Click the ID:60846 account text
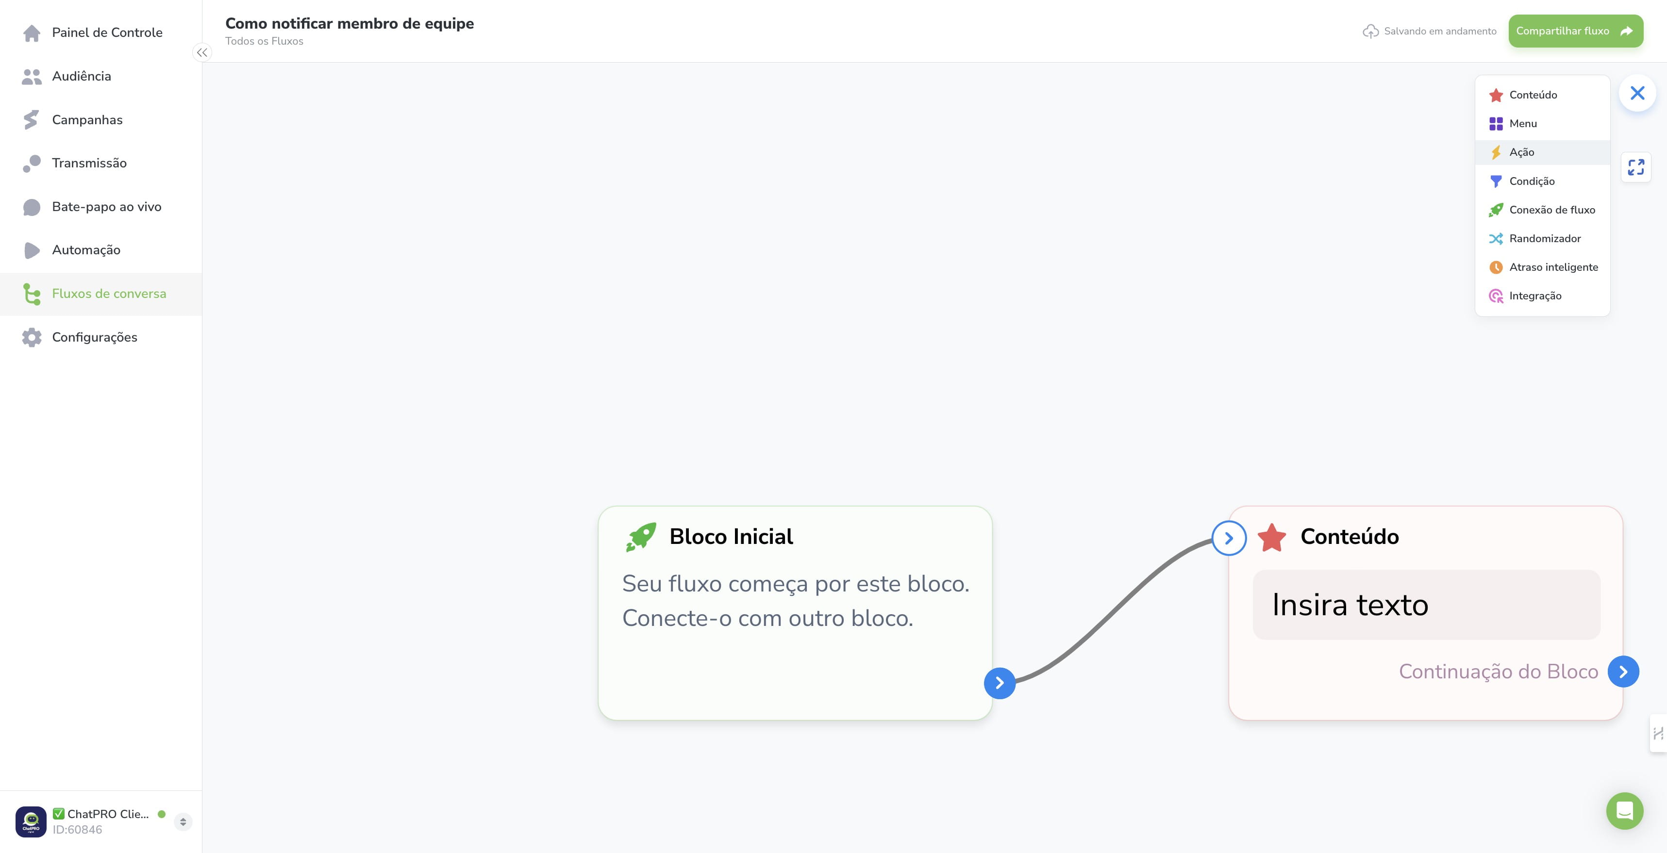Image resolution: width=1667 pixels, height=853 pixels. tap(78, 830)
